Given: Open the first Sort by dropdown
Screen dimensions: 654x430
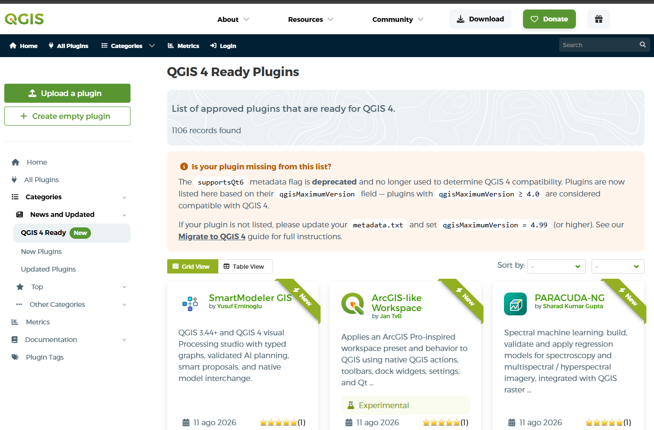Looking at the screenshot, I should pos(556,266).
